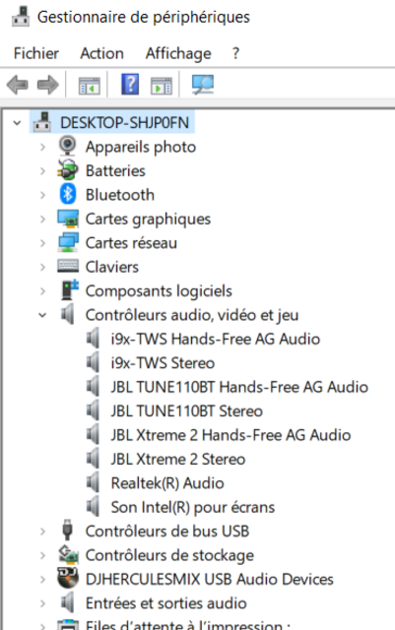Expand the Batteries category
The height and width of the screenshot is (630, 395).
point(42,170)
